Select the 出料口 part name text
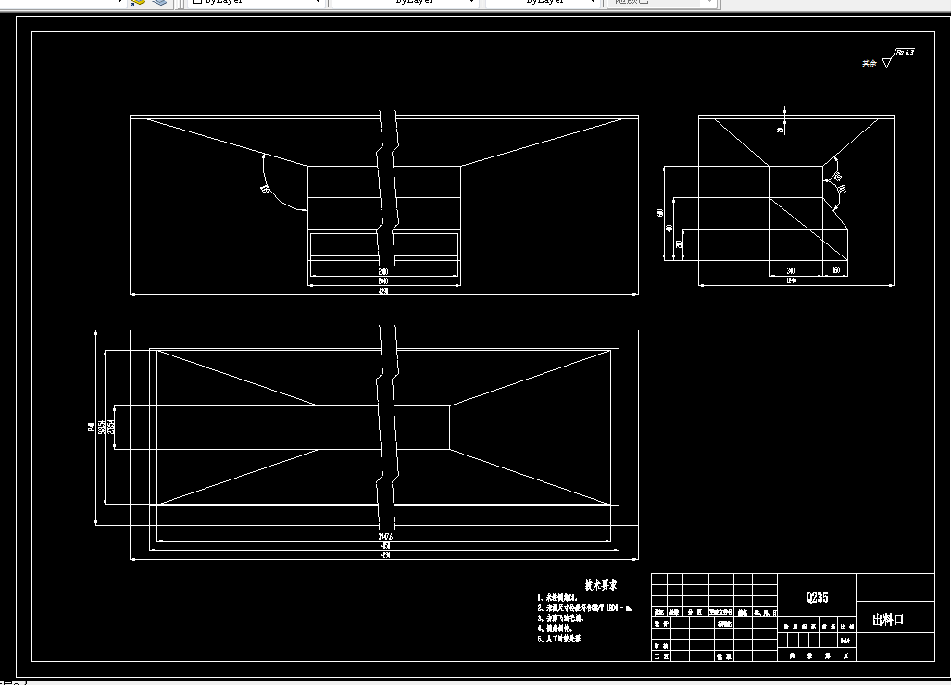Image resolution: width=951 pixels, height=685 pixels. click(x=888, y=619)
